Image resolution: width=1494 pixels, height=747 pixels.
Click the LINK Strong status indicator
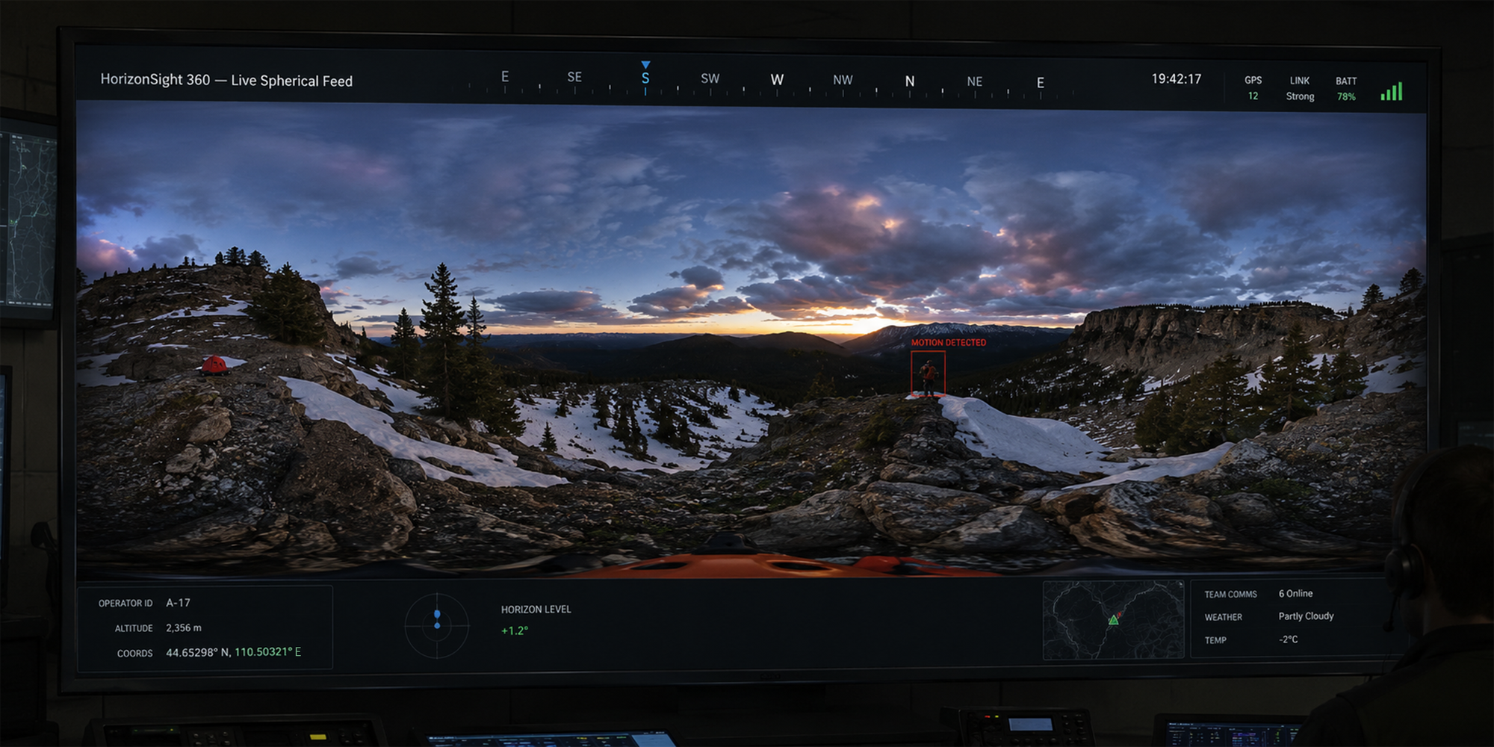click(1300, 89)
